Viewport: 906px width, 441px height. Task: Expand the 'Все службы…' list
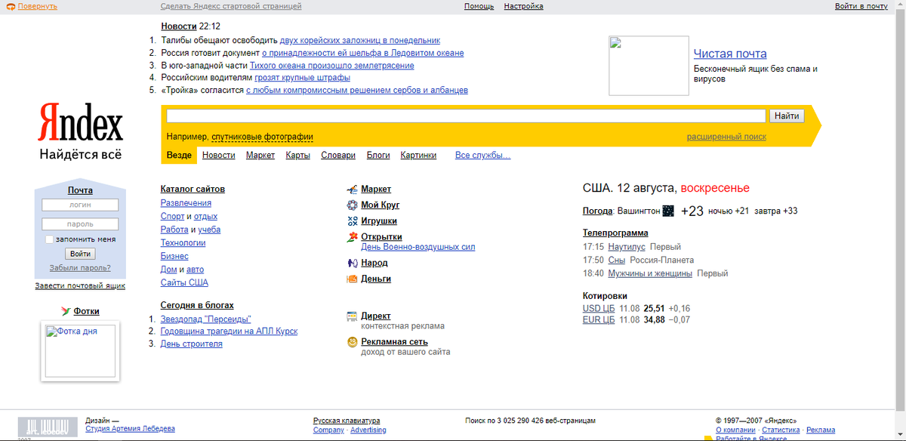483,156
